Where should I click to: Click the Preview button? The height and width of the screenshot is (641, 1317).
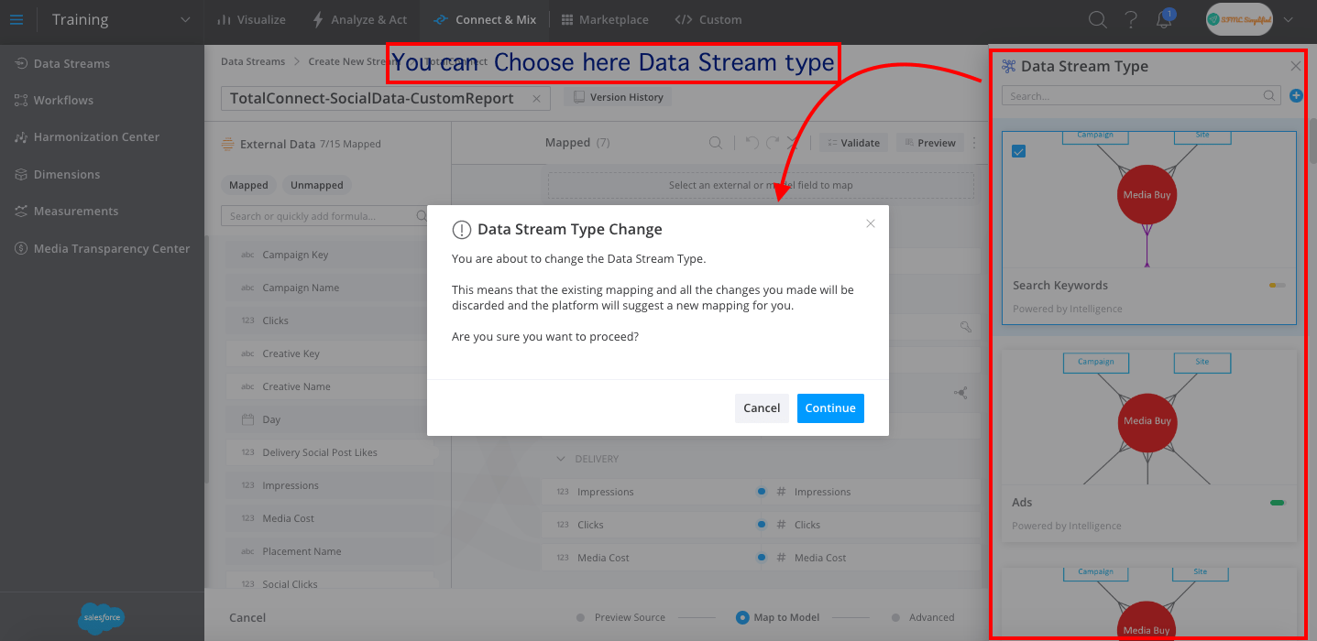(x=929, y=143)
